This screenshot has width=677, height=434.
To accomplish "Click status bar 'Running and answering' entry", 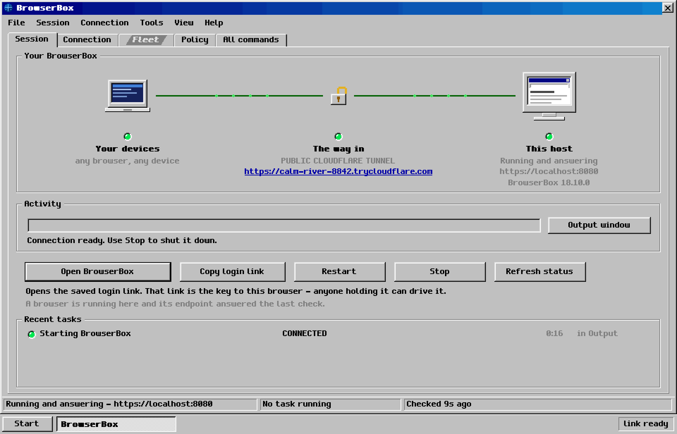I will tap(130, 404).
